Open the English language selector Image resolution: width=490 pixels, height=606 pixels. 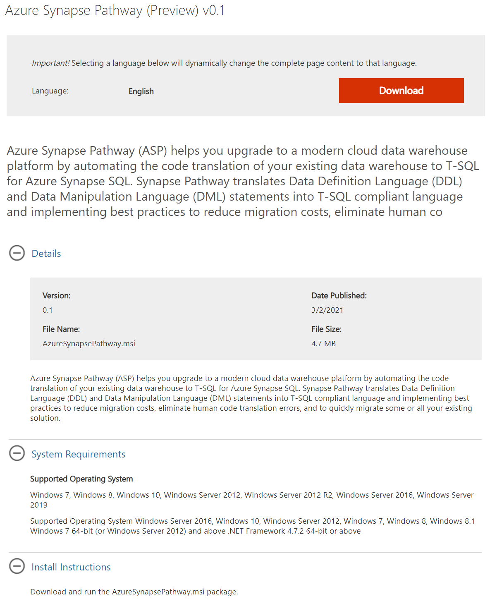[x=141, y=91]
